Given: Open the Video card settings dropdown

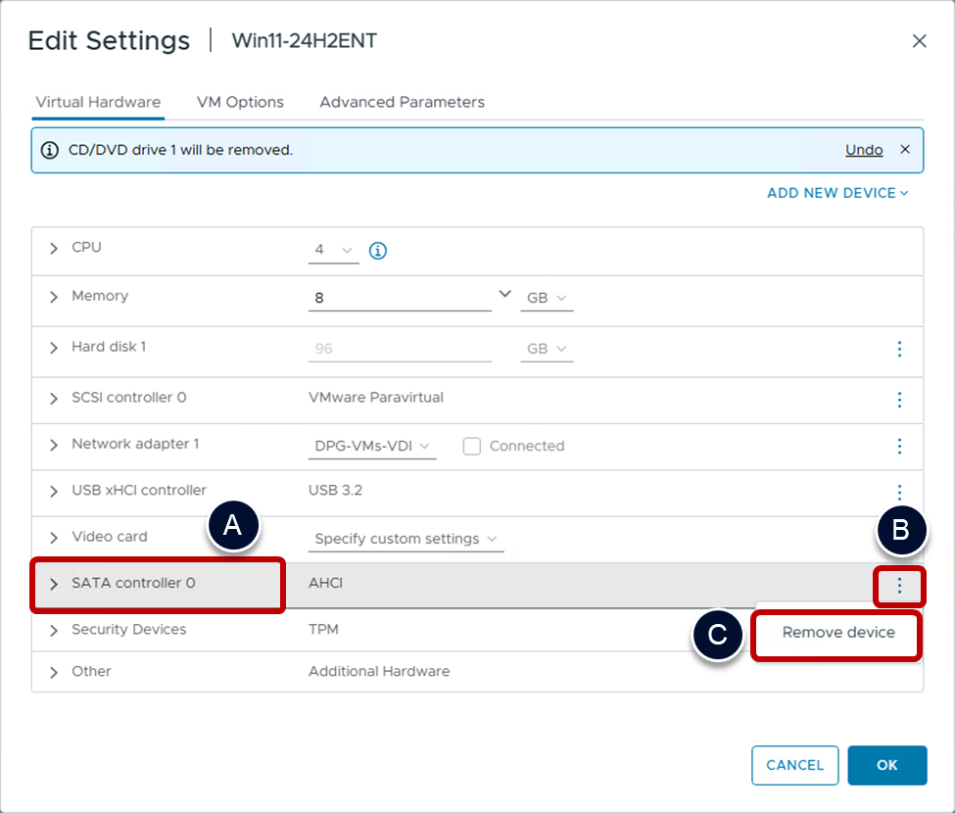Looking at the screenshot, I should click(x=406, y=539).
